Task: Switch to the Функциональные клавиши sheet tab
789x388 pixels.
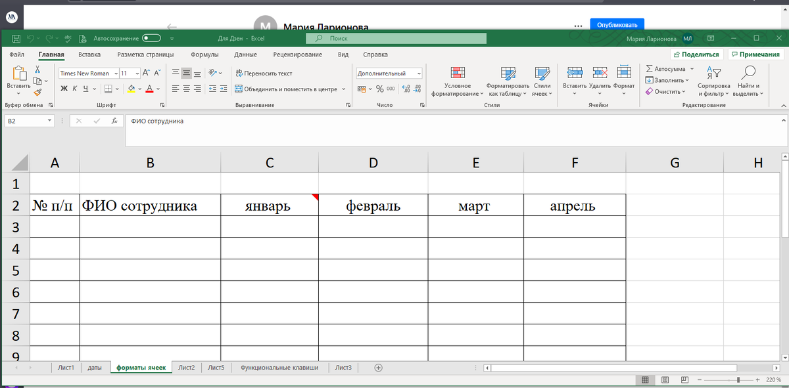Action: pyautogui.click(x=279, y=368)
